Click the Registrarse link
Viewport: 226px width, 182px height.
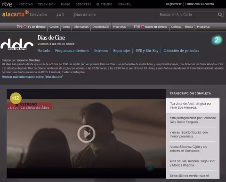pos(174,4)
